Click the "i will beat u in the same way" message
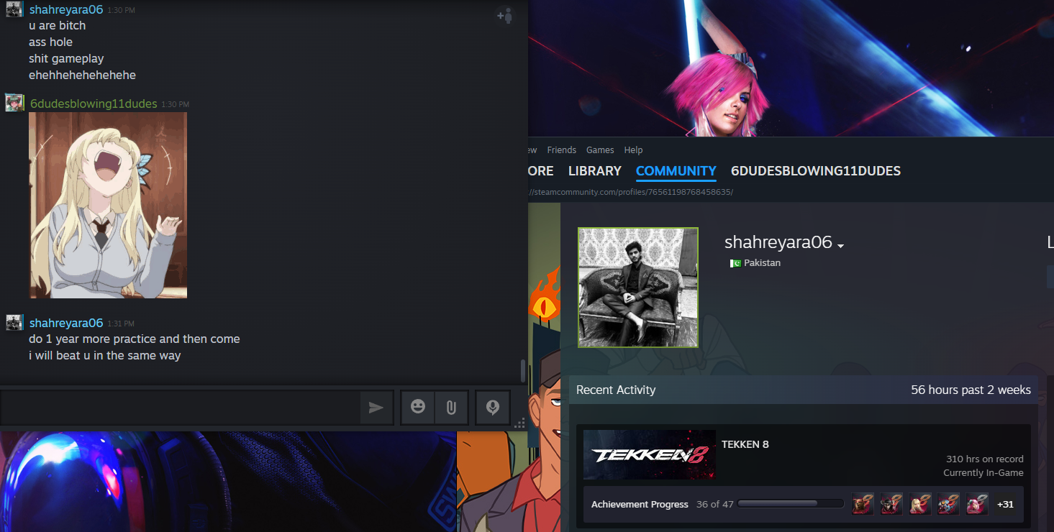This screenshot has width=1054, height=532. [105, 356]
